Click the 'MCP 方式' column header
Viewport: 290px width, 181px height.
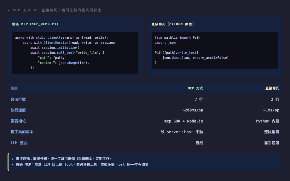pyautogui.click(x=195, y=88)
